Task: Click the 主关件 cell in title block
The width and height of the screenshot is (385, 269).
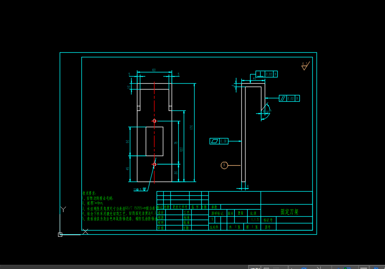Action: point(214,227)
